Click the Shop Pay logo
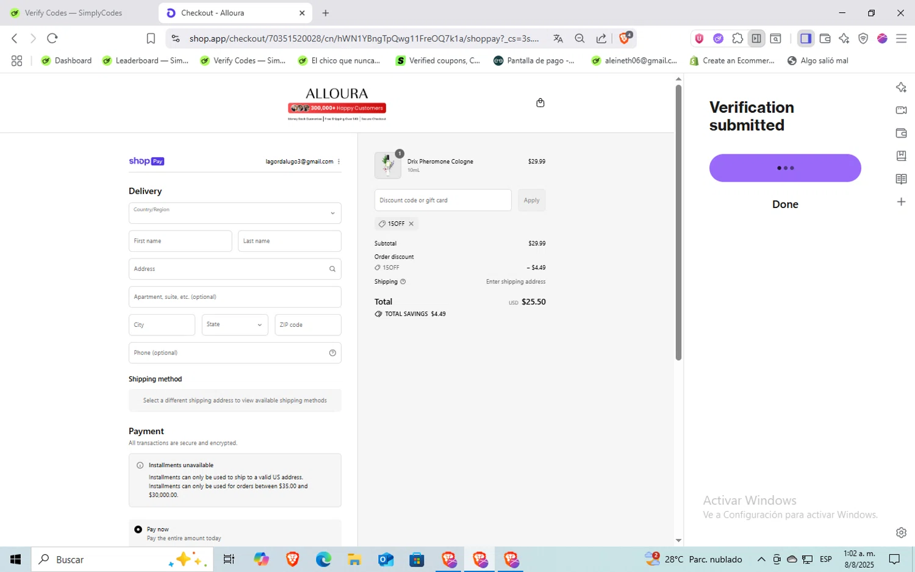The image size is (915, 572). [x=146, y=161]
